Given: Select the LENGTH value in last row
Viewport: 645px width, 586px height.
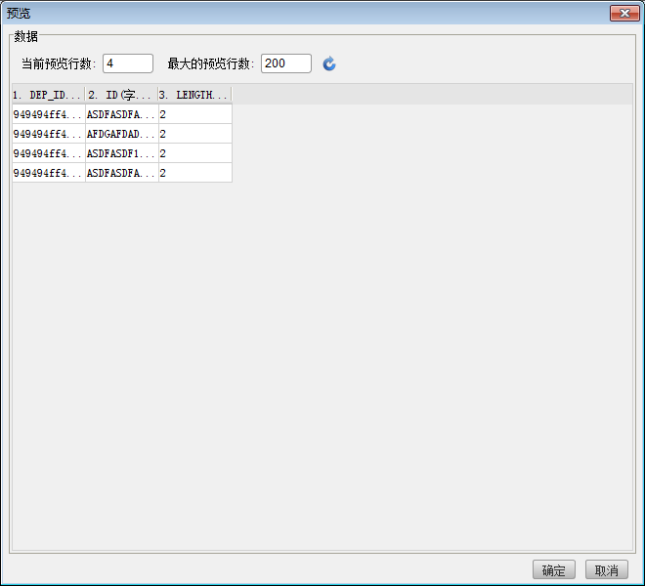Looking at the screenshot, I should [194, 173].
